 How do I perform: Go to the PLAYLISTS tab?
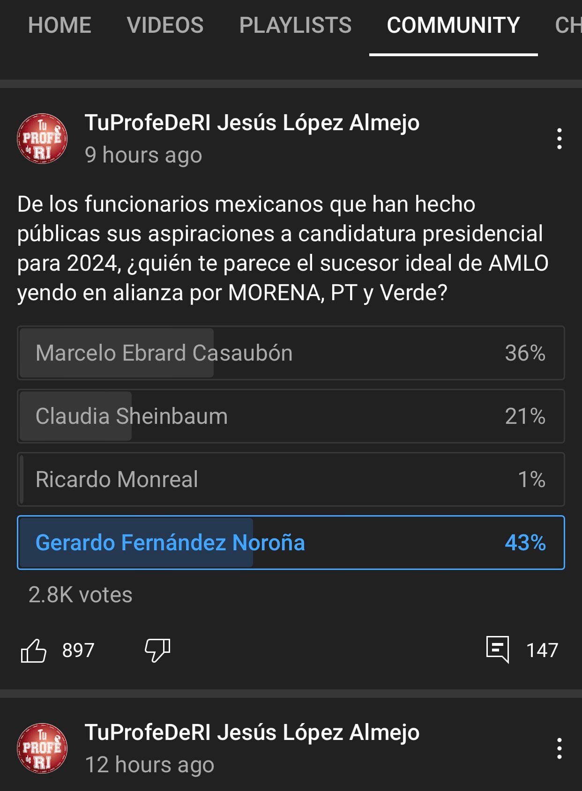click(295, 25)
